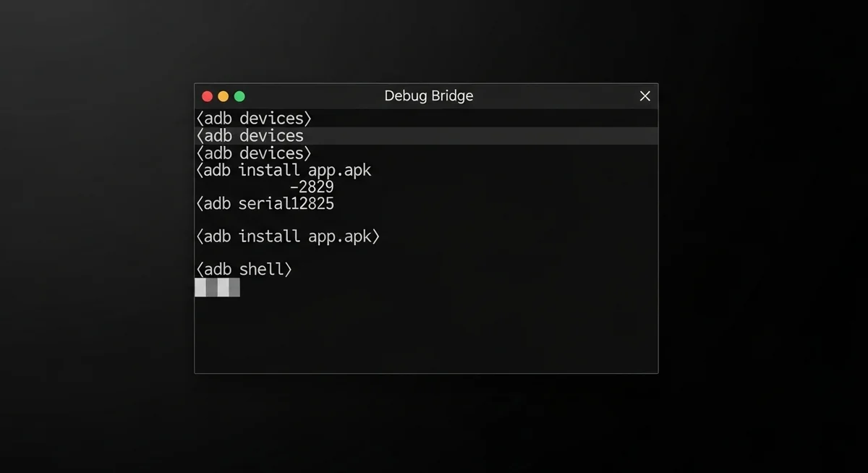Click the X icon in the title bar

pyautogui.click(x=644, y=95)
